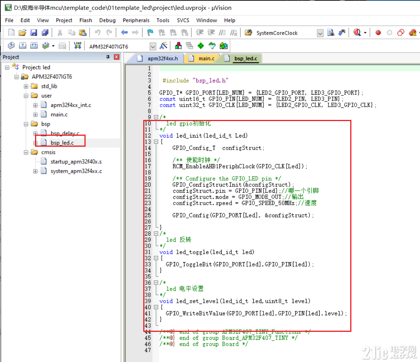Screen dimensions: 420x362
Task: Cut selection with scissors icon
Action: click(x=60, y=33)
